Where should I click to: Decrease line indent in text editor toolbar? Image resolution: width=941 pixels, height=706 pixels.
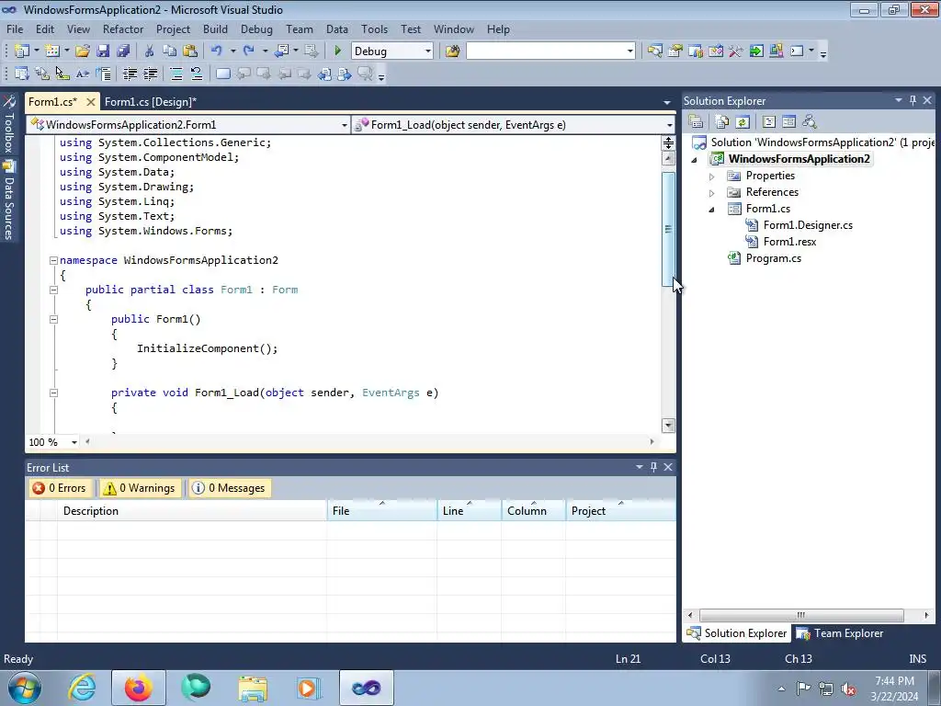click(x=130, y=74)
